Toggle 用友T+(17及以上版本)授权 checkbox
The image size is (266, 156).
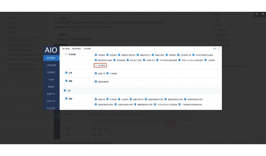179,60
